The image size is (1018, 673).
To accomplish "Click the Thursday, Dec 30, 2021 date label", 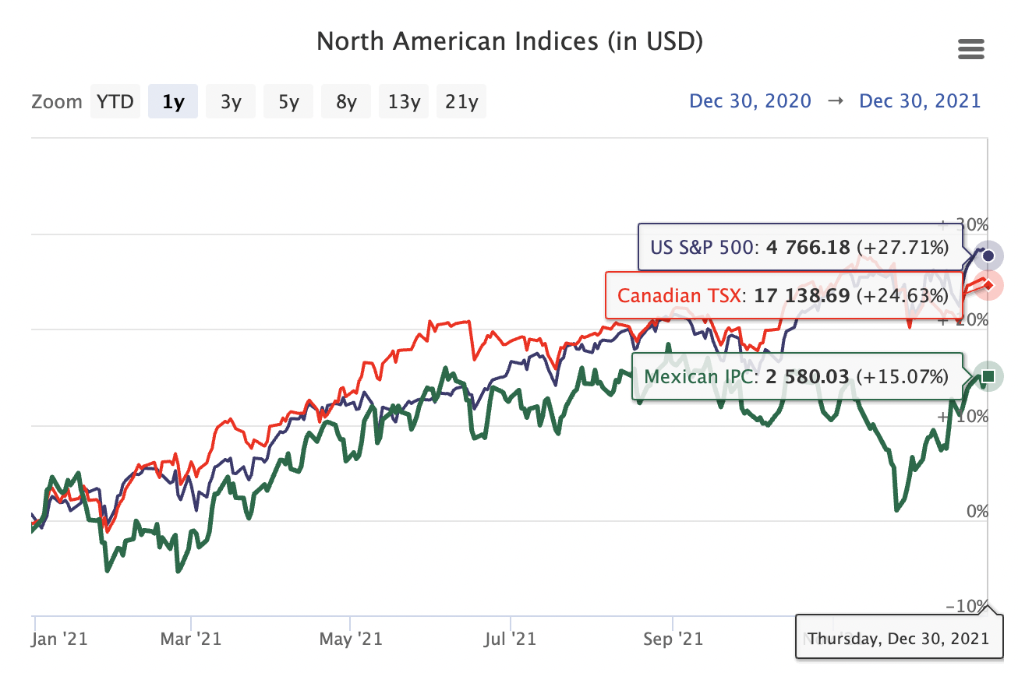I will (x=898, y=639).
